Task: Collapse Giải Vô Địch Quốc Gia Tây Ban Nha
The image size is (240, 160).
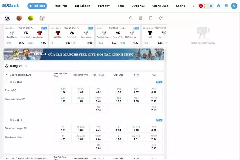Action: pyautogui.click(x=7, y=158)
